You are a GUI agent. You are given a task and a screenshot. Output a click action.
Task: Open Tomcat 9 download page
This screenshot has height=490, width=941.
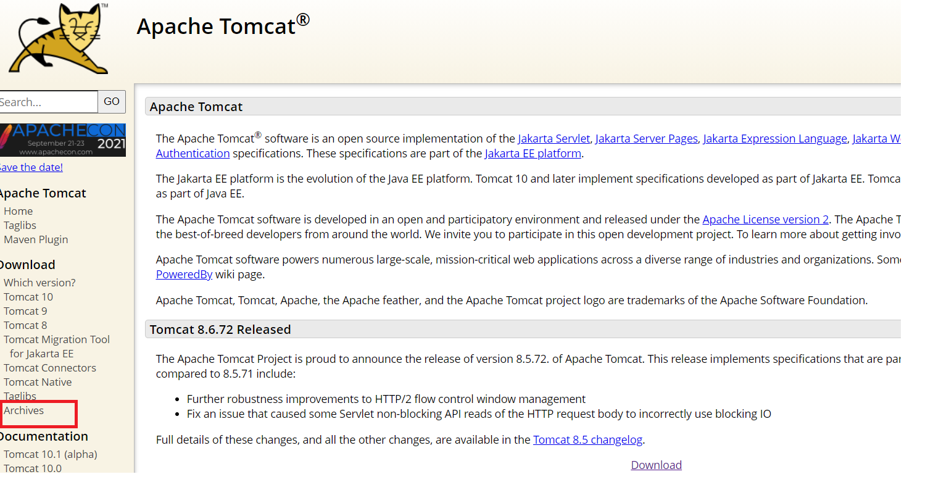pos(25,310)
